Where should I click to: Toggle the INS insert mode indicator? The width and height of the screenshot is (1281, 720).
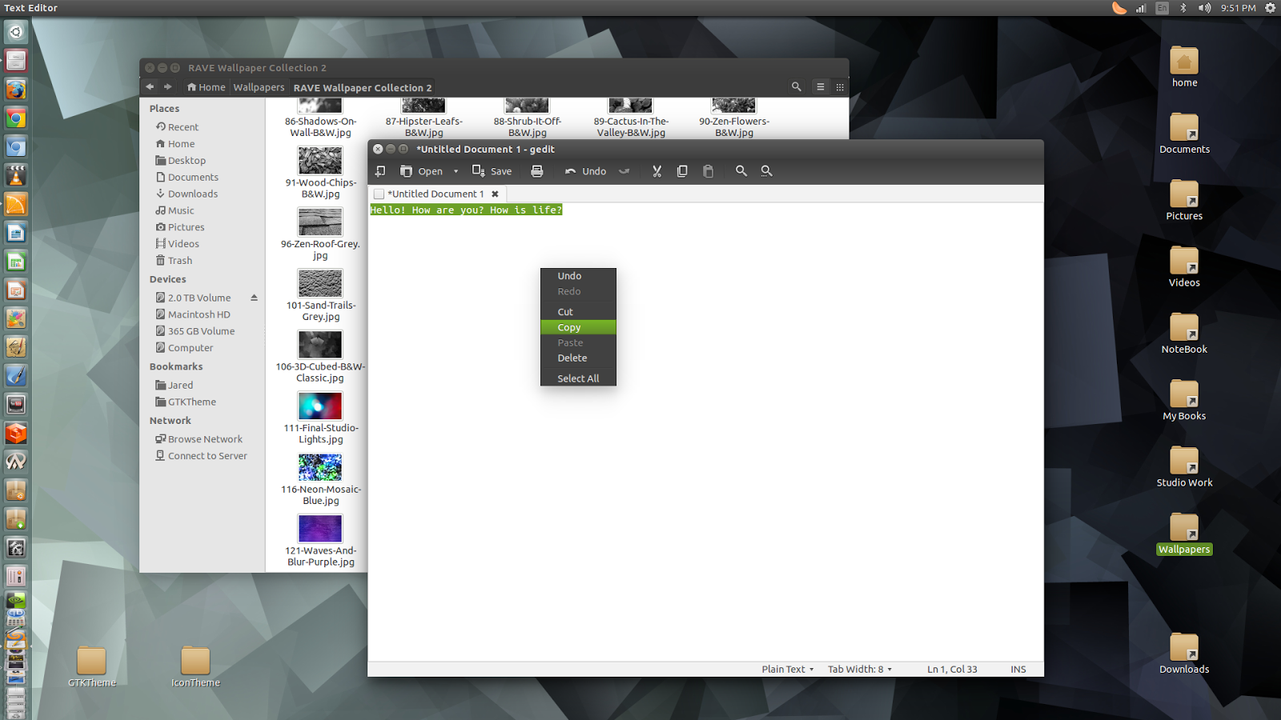pos(1018,670)
